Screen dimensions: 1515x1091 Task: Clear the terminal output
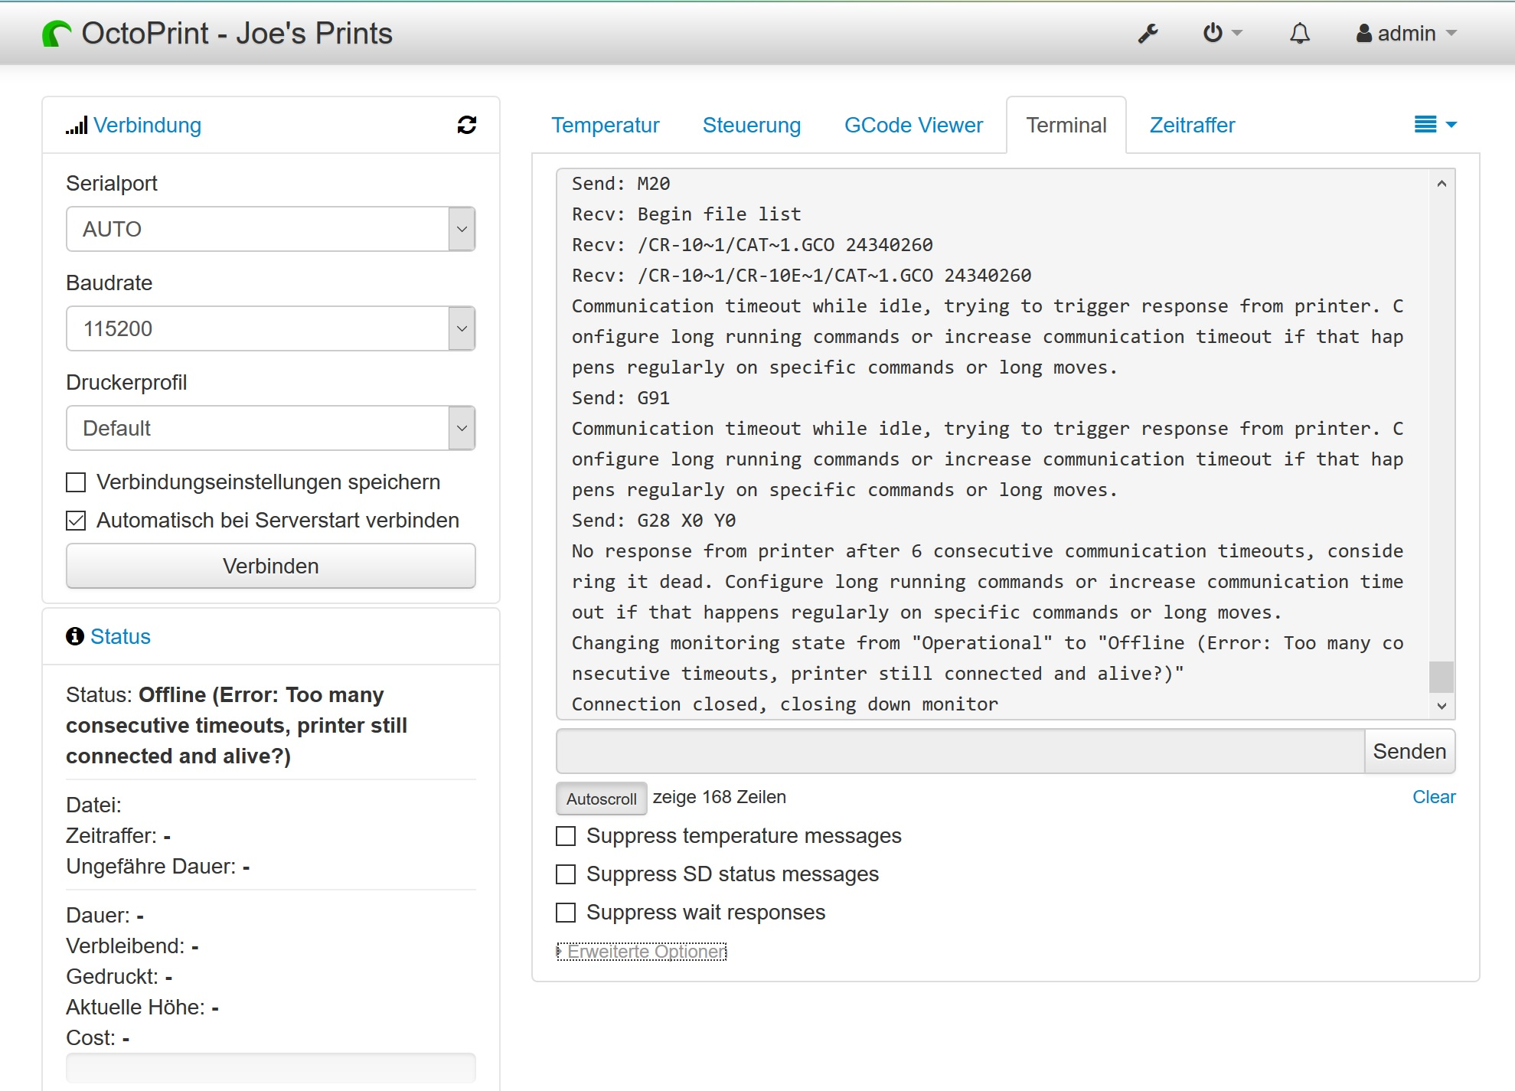click(1434, 797)
